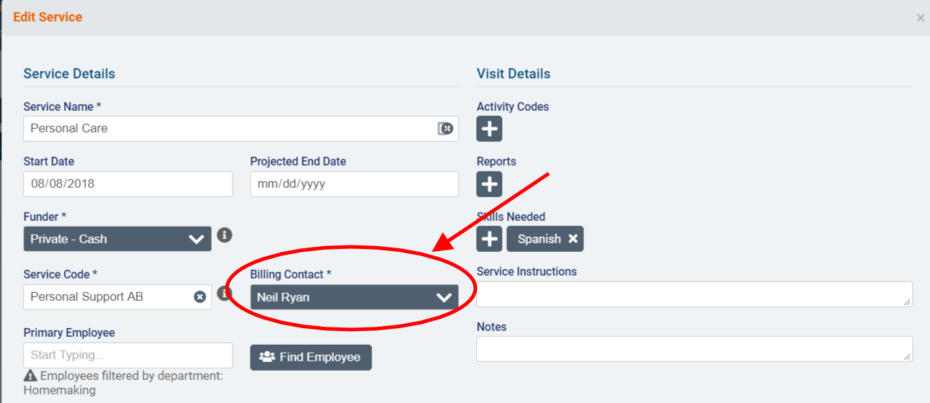Screen dimensions: 930x403
Task: Remove the Spanish skill tag
Action: tap(573, 239)
